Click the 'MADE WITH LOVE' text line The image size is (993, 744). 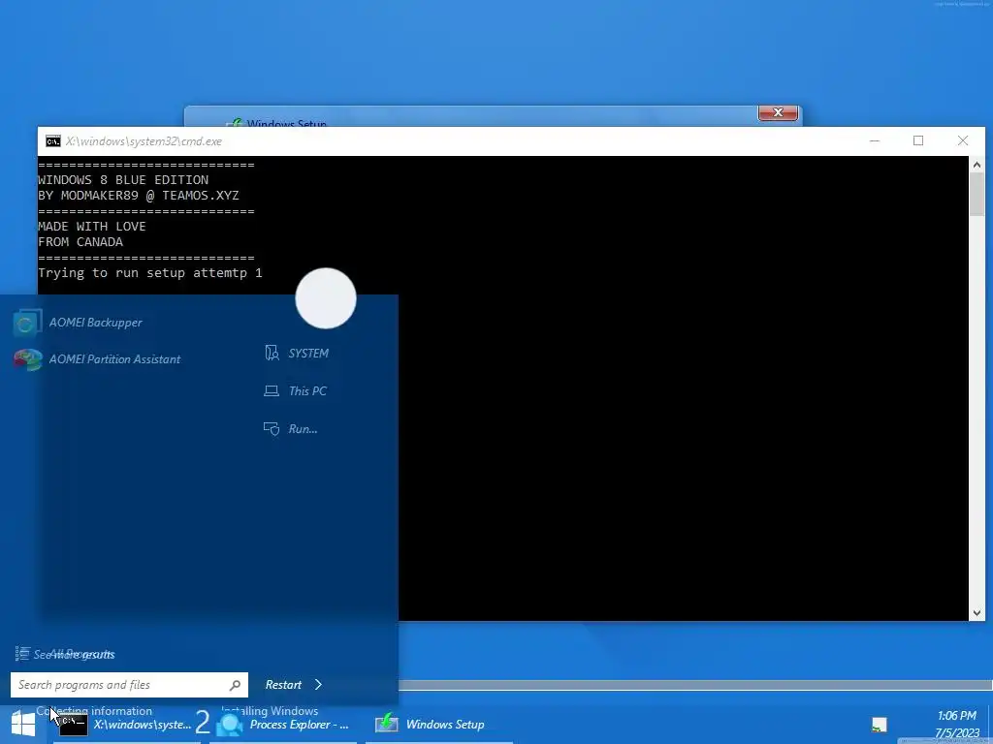coord(92,227)
